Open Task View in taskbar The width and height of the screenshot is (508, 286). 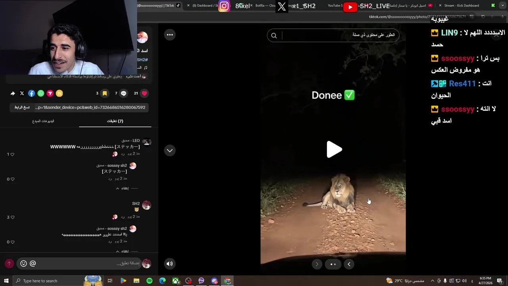pyautogui.click(x=110, y=281)
